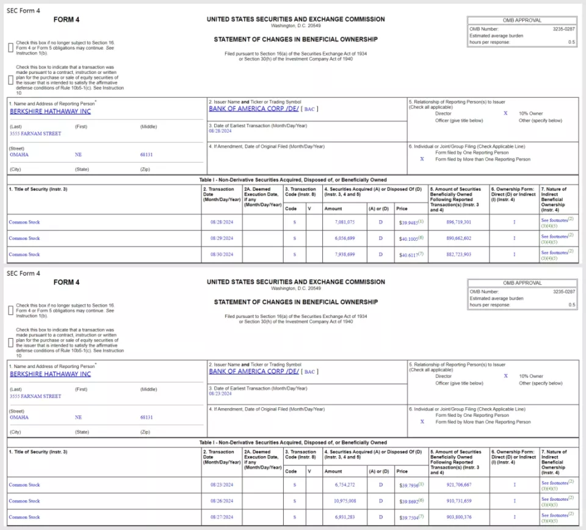Screen dimensions: 586x530
Task: Click Common Stock in the 08/26/2024 row
Action: coord(24,501)
